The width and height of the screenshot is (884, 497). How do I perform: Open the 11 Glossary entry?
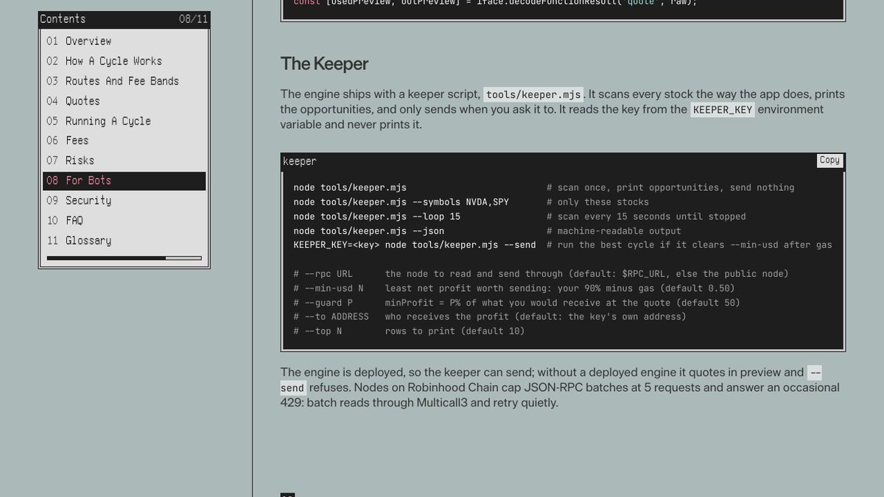[124, 240]
